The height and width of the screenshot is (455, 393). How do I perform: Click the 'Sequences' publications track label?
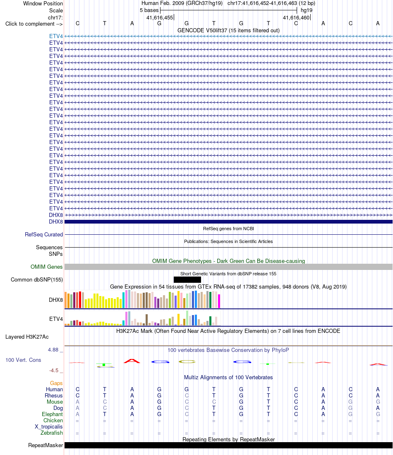pos(49,247)
